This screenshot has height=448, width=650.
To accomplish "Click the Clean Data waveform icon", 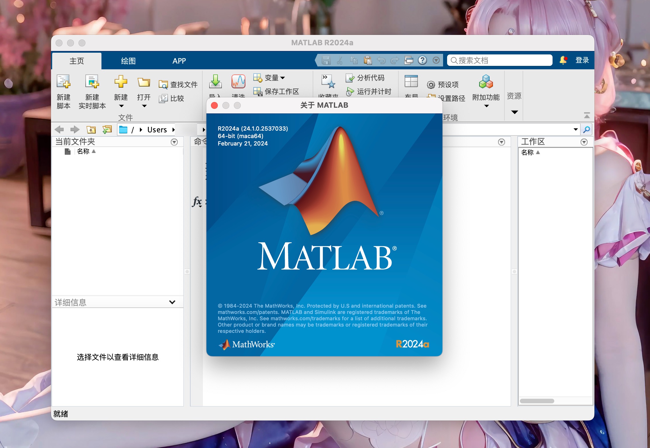I will pyautogui.click(x=238, y=81).
